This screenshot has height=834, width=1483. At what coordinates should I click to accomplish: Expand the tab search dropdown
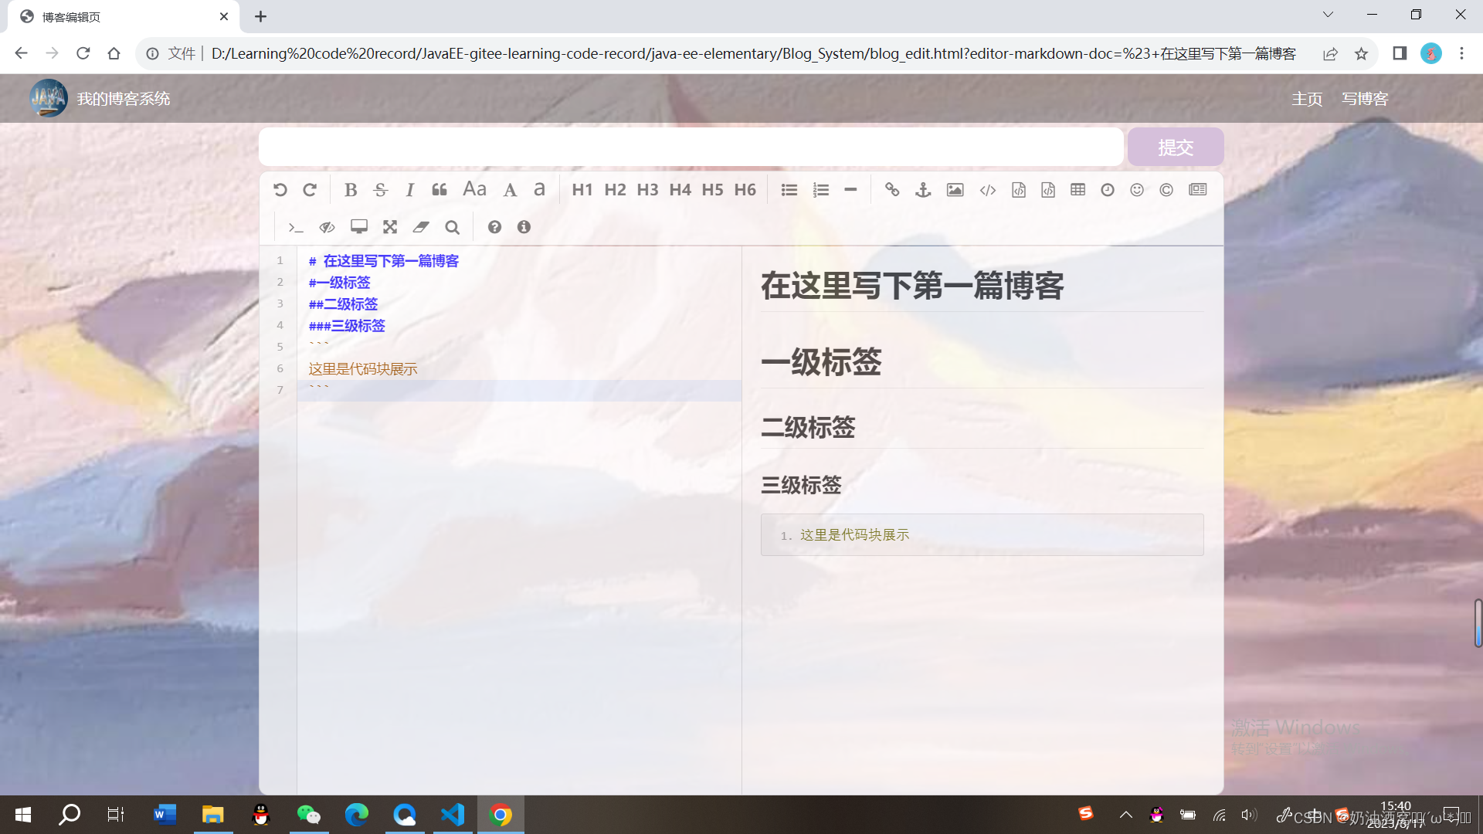tap(1328, 15)
